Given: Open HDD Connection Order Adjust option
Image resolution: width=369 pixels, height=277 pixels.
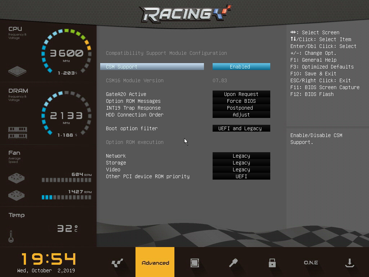Looking at the screenshot, I should [x=241, y=114].
